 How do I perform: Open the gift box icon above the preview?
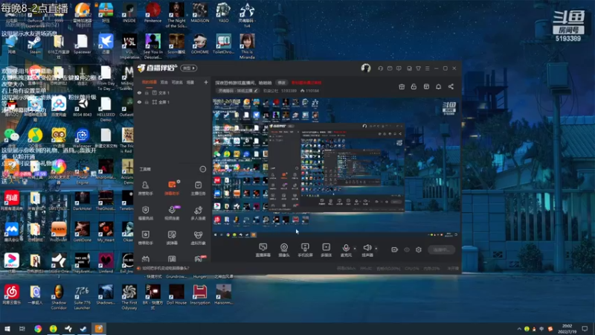pyautogui.click(x=402, y=86)
